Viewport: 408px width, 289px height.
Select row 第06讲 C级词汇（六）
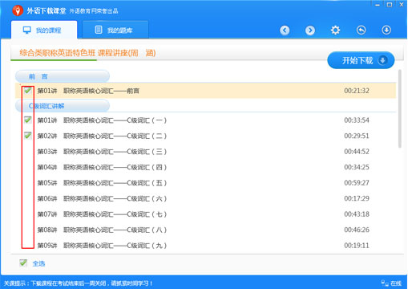coord(205,198)
